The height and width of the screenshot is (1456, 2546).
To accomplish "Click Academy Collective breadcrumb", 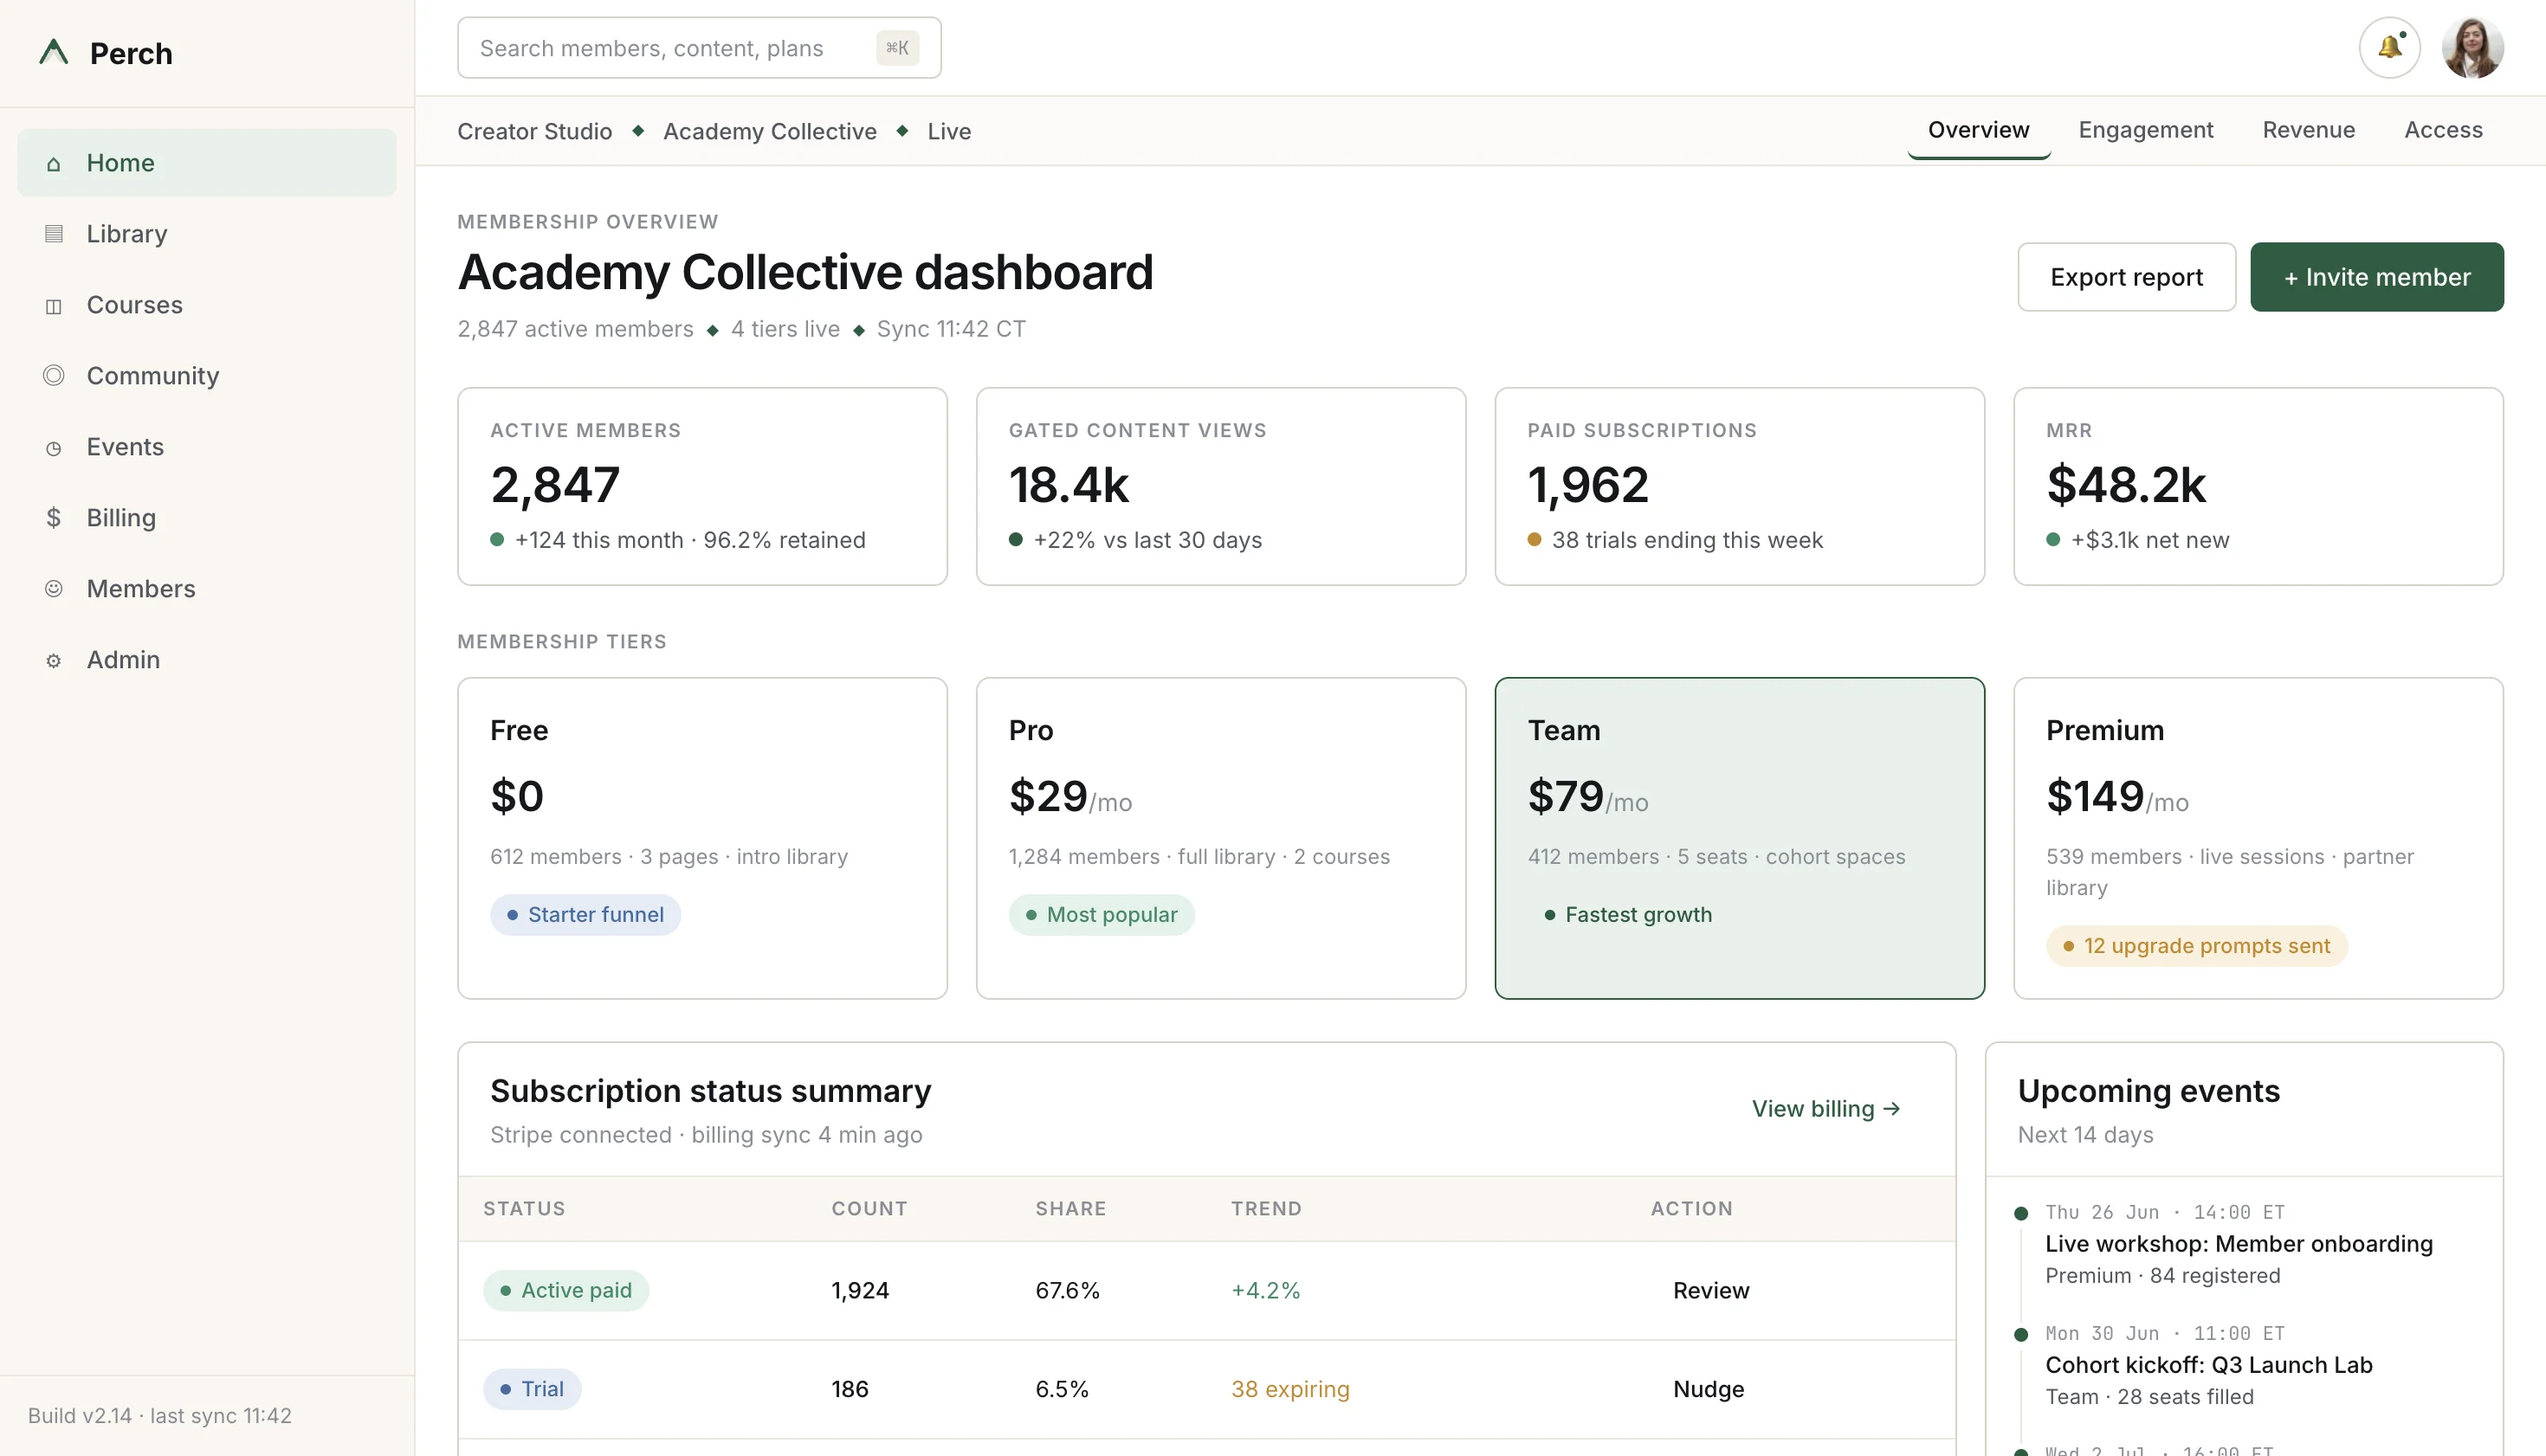I will [x=769, y=131].
